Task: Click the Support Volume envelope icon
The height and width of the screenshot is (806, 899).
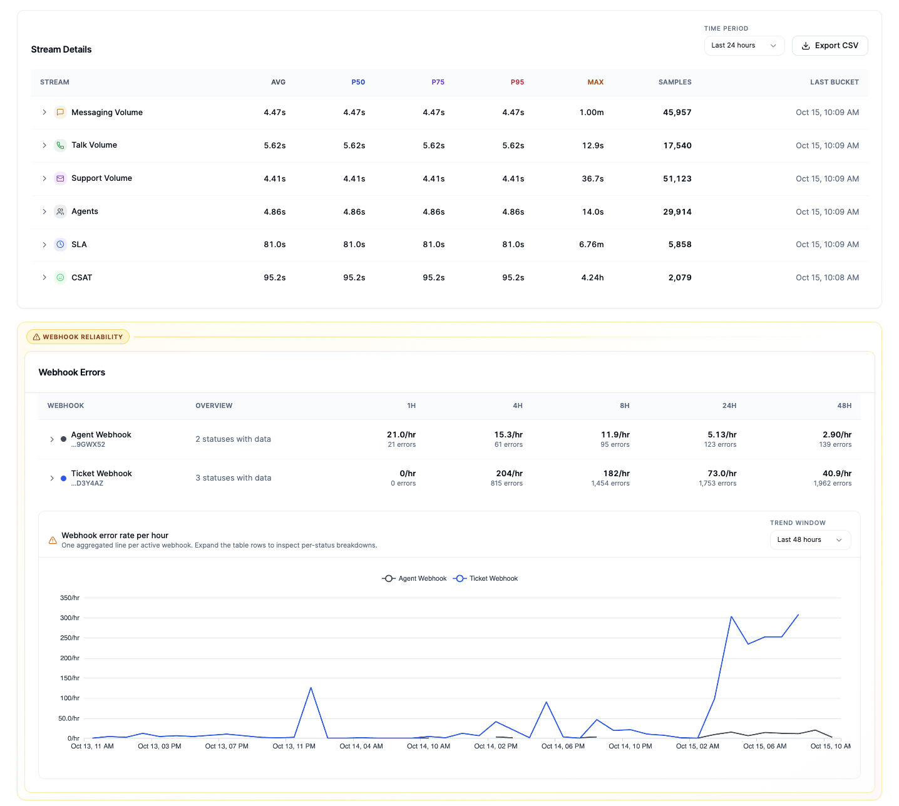Action: tap(60, 178)
